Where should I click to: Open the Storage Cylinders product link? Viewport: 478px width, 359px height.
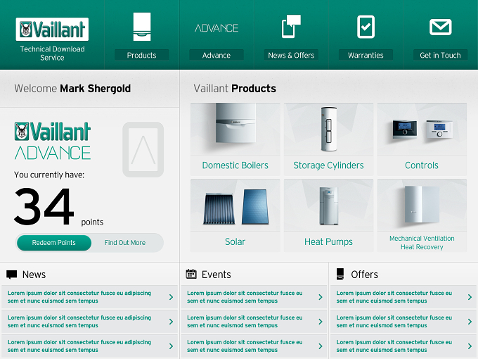click(328, 165)
